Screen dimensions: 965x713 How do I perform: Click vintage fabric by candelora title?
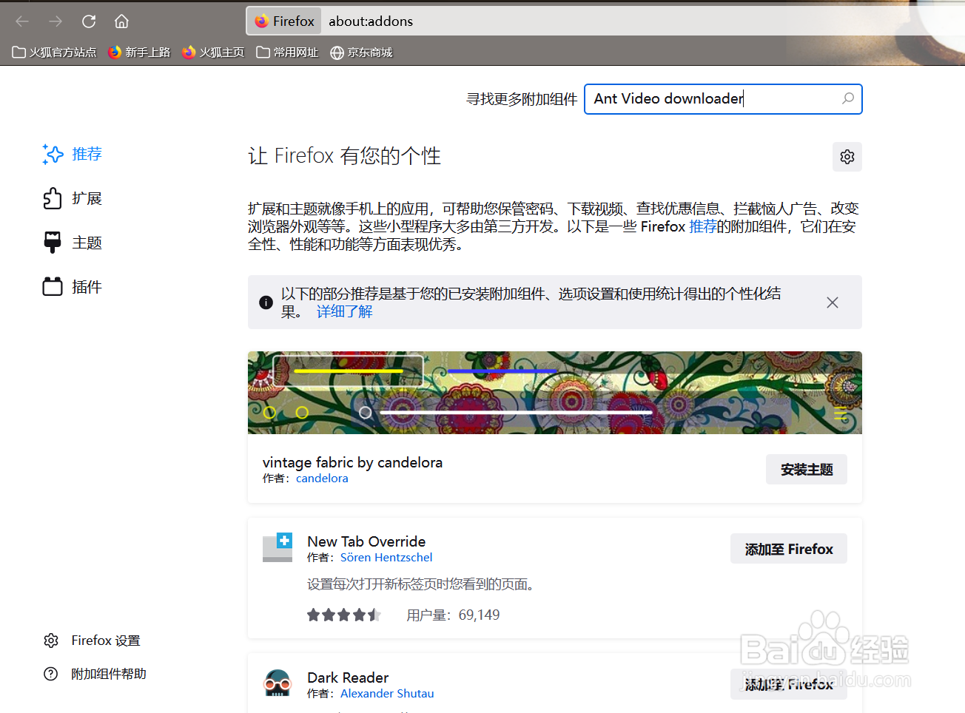click(352, 462)
